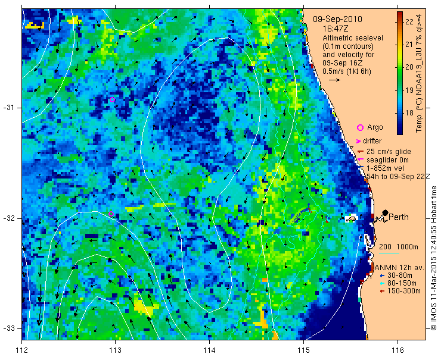Click the red 25 cm/s glide legend marker
Image resolution: width=441 pixels, height=357 pixels.
click(361, 152)
